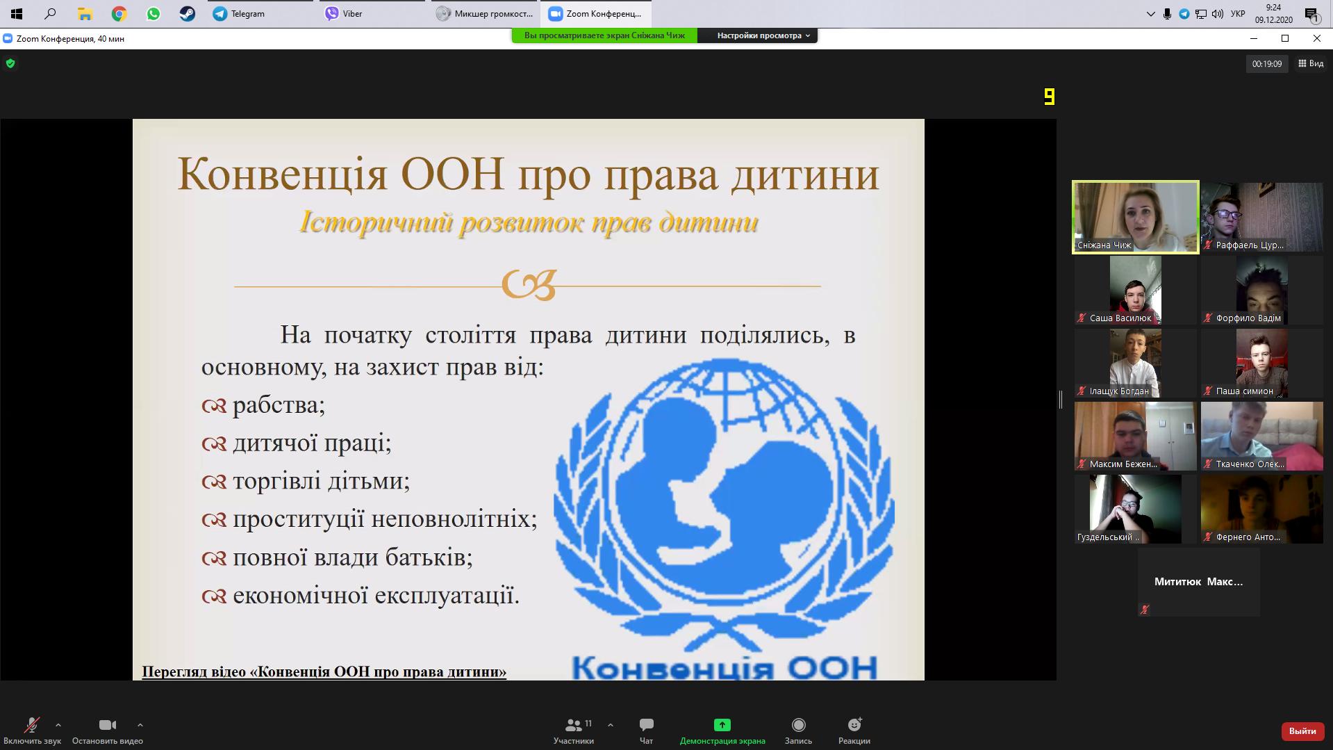Open Настройки просмотра dropdown
Image resolution: width=1333 pixels, height=750 pixels.
pos(758,35)
